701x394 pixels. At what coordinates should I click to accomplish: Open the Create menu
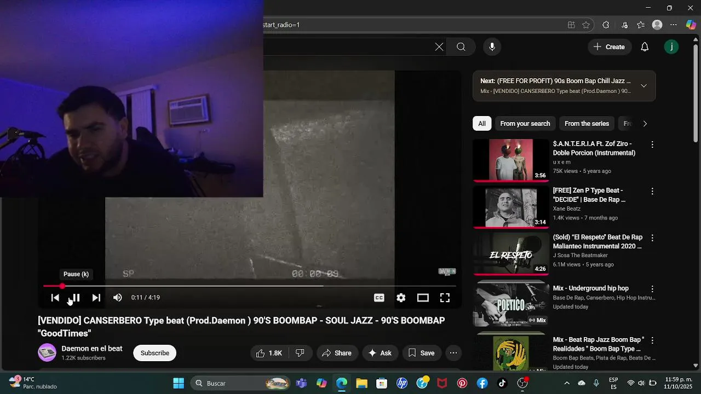click(609, 47)
